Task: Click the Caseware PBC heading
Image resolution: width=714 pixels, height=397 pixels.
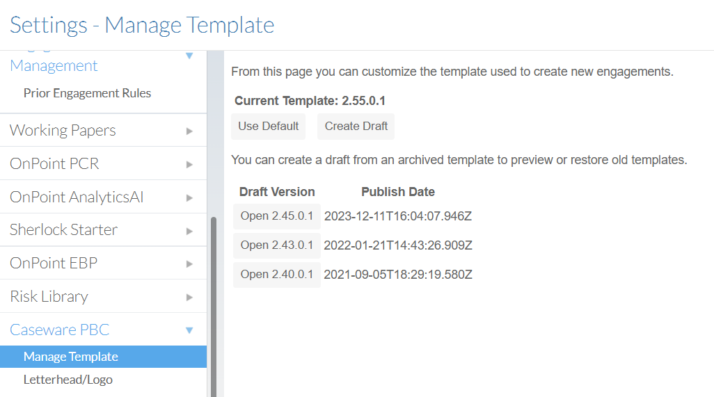Action: coord(59,330)
